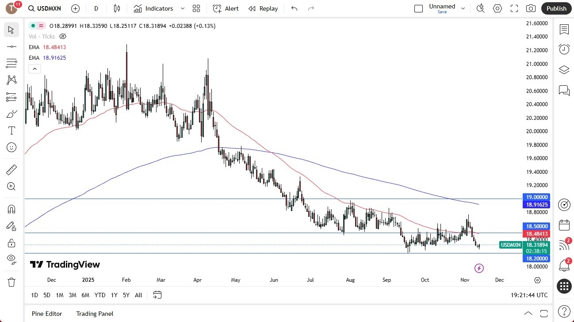Open the economic calendar panel
Image resolution: width=574 pixels, height=322 pixels.
[x=564, y=225]
